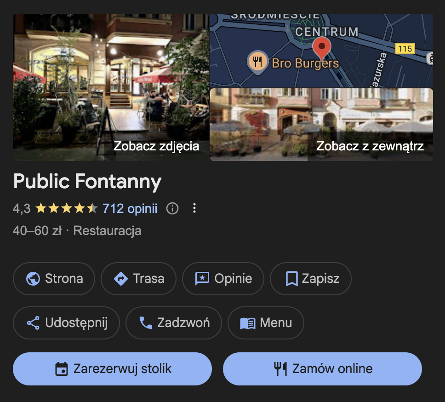Save the place with Zapisz bookmark
This screenshot has width=445, height=402.
pyautogui.click(x=311, y=279)
